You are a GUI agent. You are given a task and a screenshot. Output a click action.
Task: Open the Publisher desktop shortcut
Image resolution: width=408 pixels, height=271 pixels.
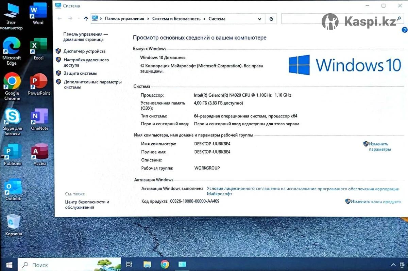tap(13, 155)
